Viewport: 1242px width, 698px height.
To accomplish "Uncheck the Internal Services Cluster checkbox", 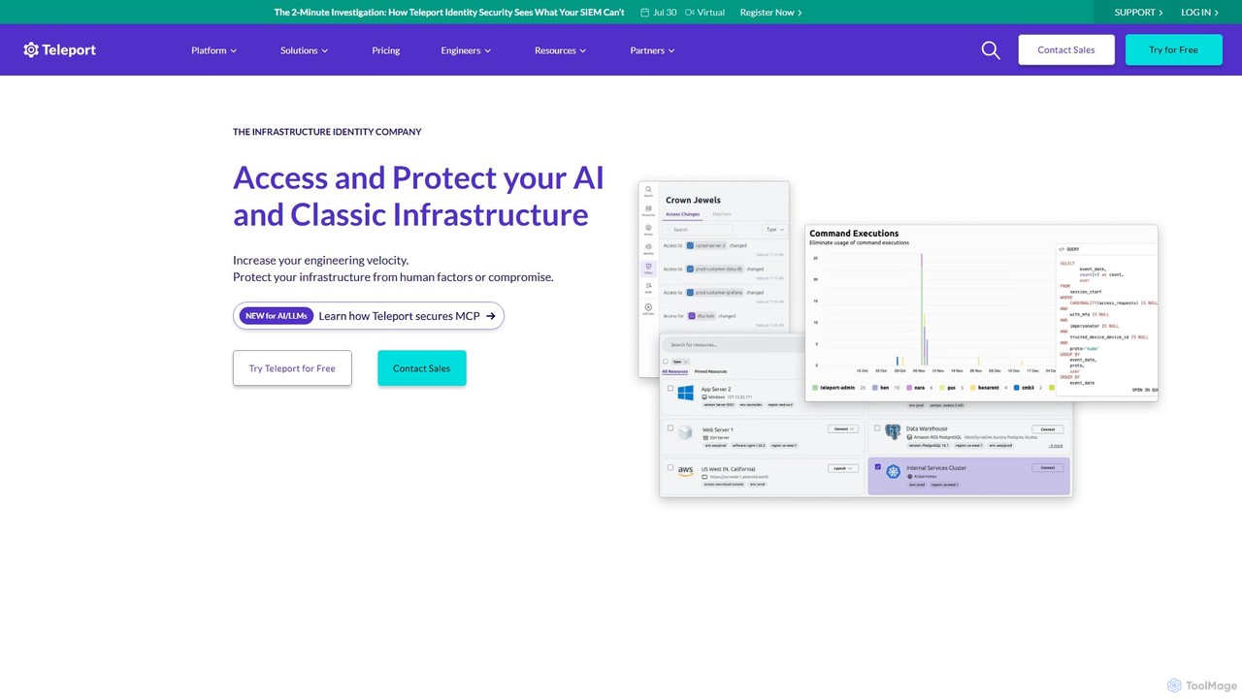I will [x=878, y=466].
